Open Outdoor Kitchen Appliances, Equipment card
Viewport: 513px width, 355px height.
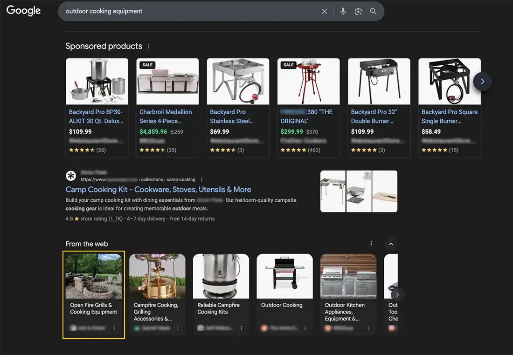click(348, 295)
